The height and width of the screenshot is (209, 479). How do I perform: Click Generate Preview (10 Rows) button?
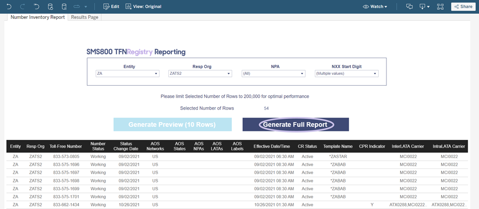[x=172, y=124]
